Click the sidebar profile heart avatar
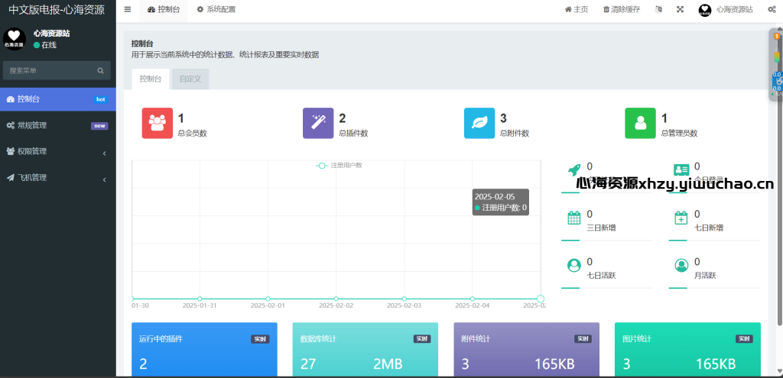 click(x=15, y=39)
